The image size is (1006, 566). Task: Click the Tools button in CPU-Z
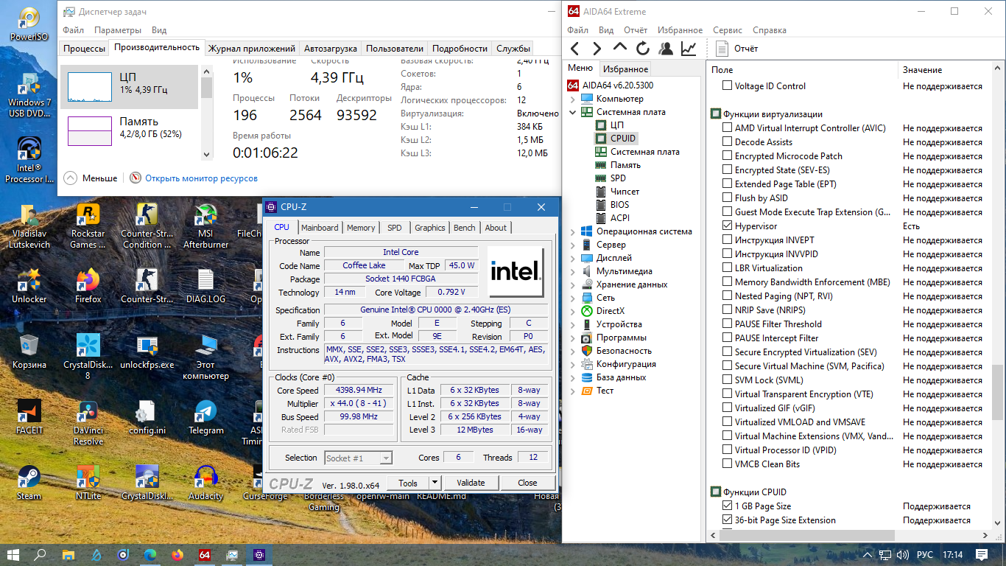point(408,483)
